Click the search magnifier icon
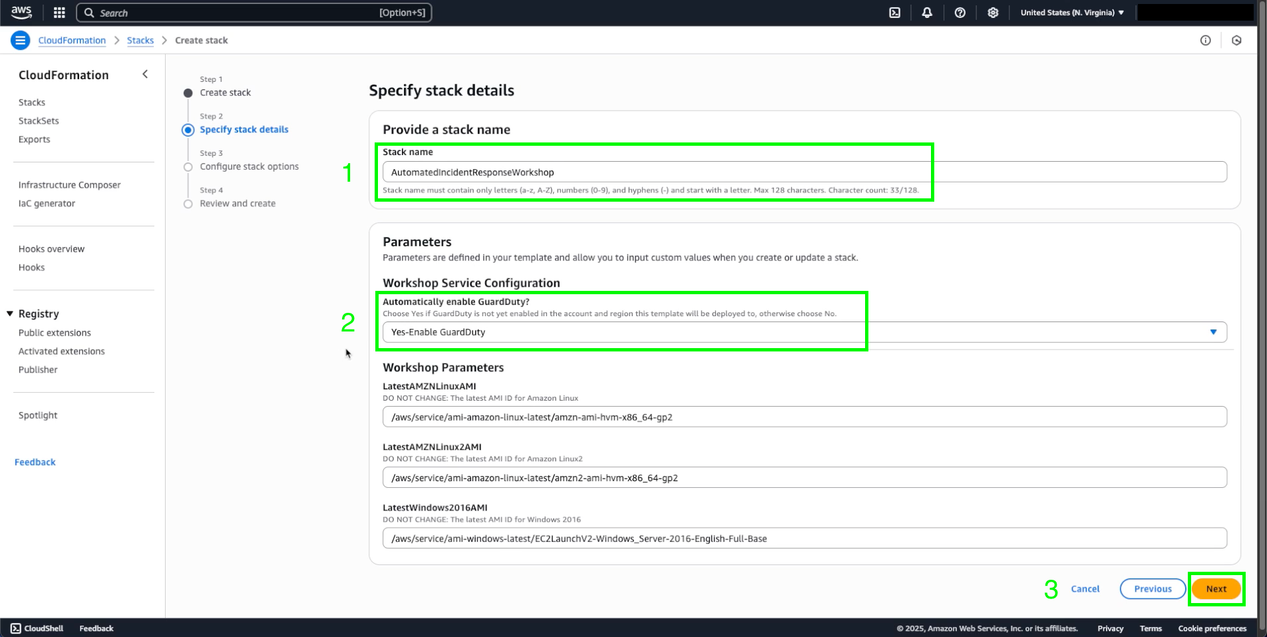Image resolution: width=1267 pixels, height=637 pixels. coord(89,13)
